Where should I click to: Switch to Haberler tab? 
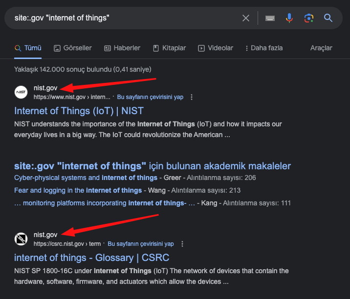122,48
